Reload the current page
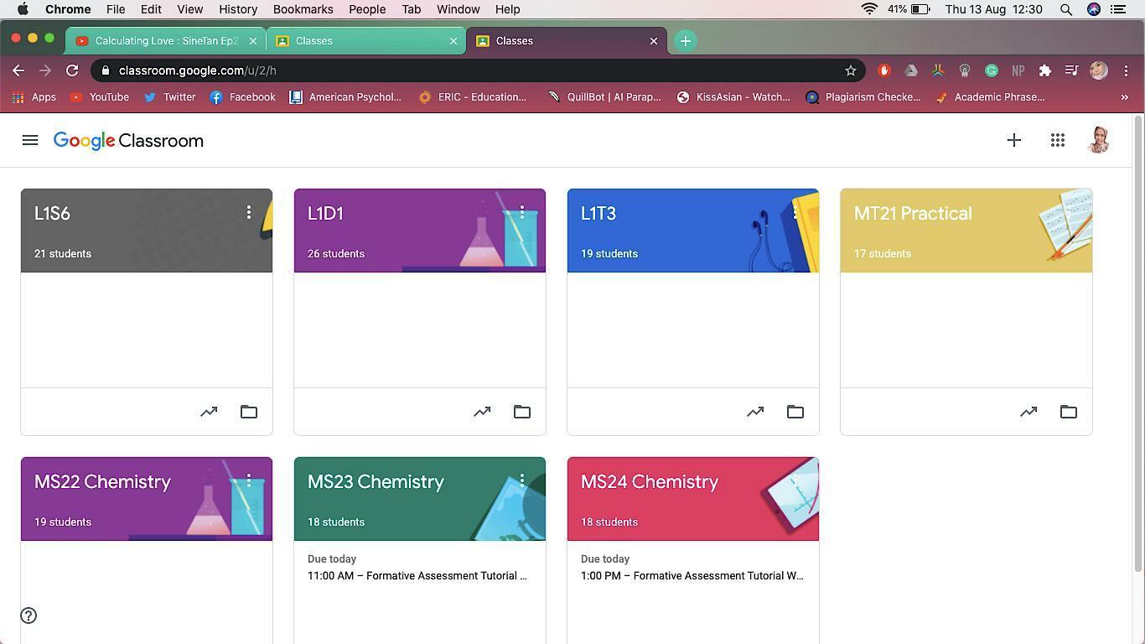This screenshot has height=644, width=1145. pos(72,70)
